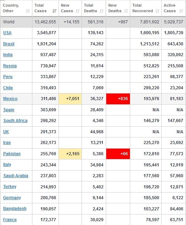Screen dimensions: 186x225
Task: Follow the India link
Action: [8, 55]
